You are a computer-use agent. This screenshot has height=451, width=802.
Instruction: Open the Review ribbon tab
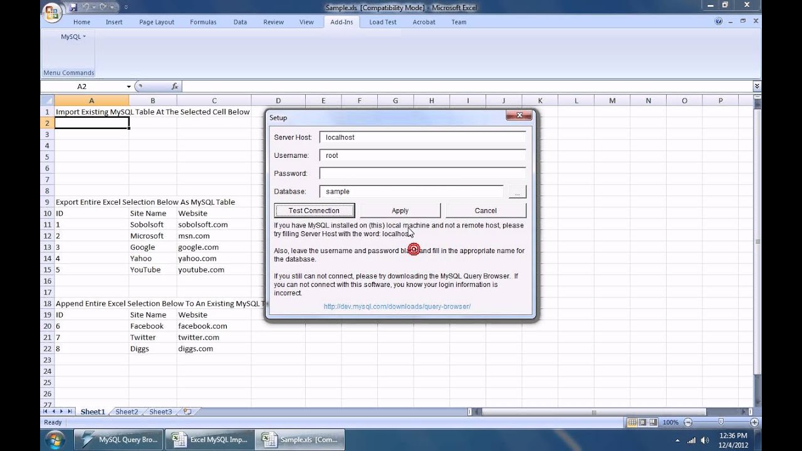click(273, 22)
